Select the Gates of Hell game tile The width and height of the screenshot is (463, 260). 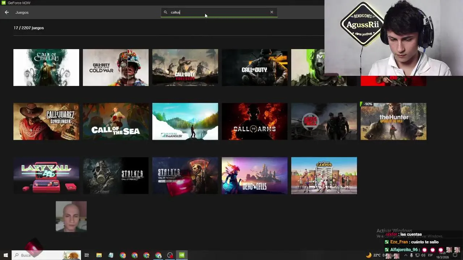coord(324,121)
